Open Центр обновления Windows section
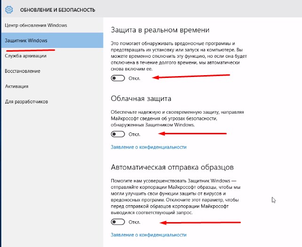Image resolution: width=302 pixels, height=247 pixels. pos(52,25)
